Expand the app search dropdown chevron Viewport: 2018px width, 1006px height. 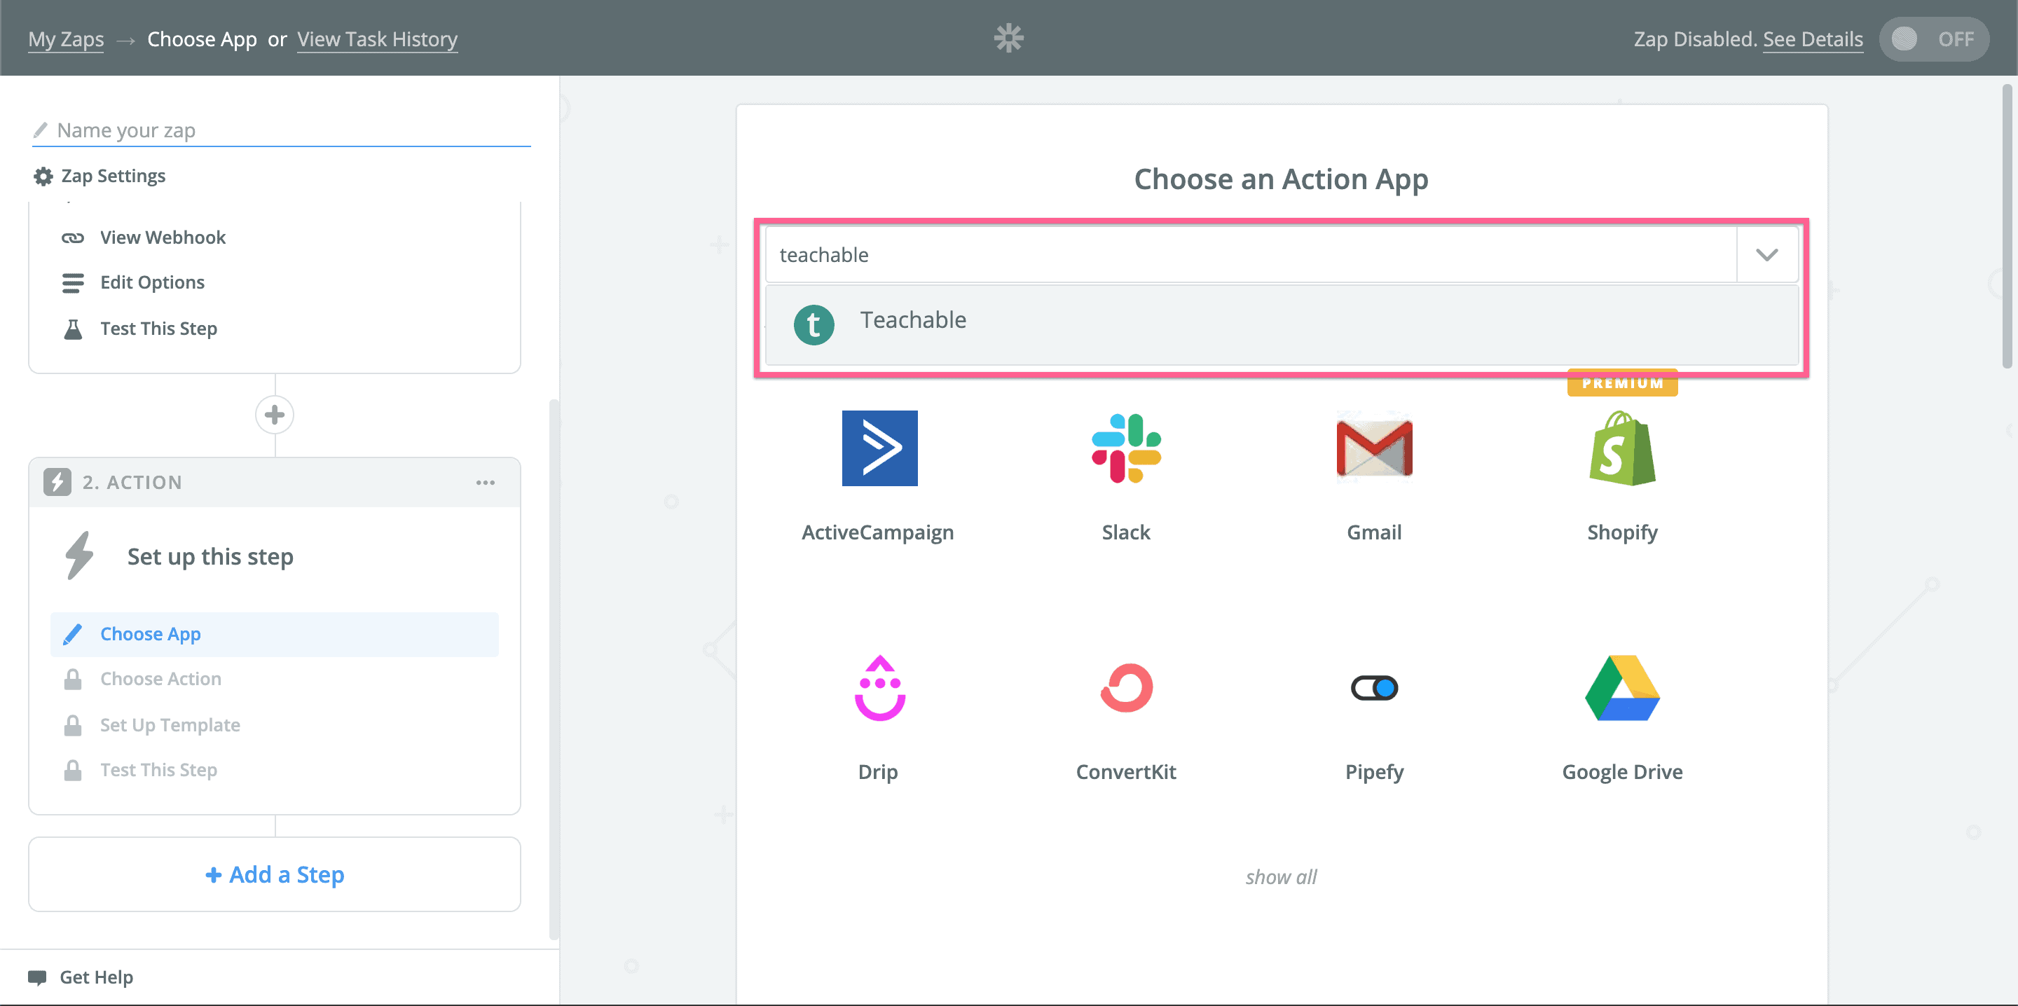[x=1766, y=254]
